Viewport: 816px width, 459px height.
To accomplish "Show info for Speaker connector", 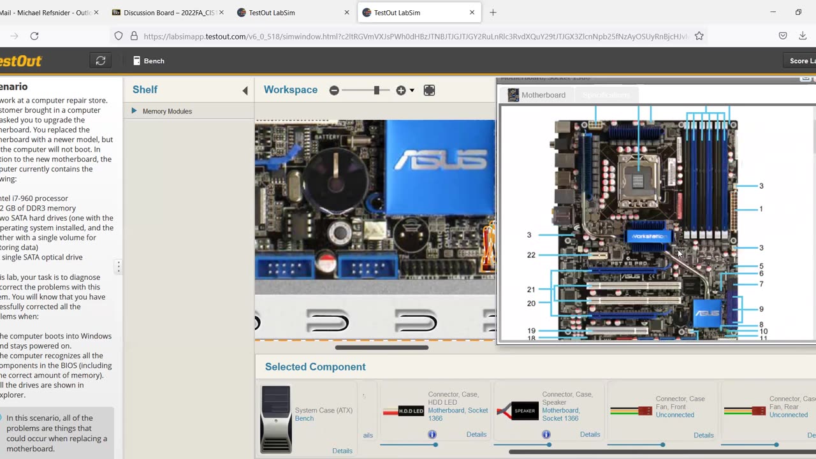I will pyautogui.click(x=546, y=434).
